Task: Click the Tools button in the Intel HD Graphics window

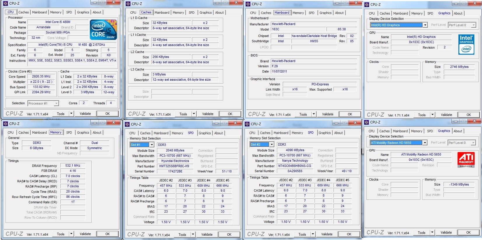Action: pyautogui.click(x=422, y=115)
